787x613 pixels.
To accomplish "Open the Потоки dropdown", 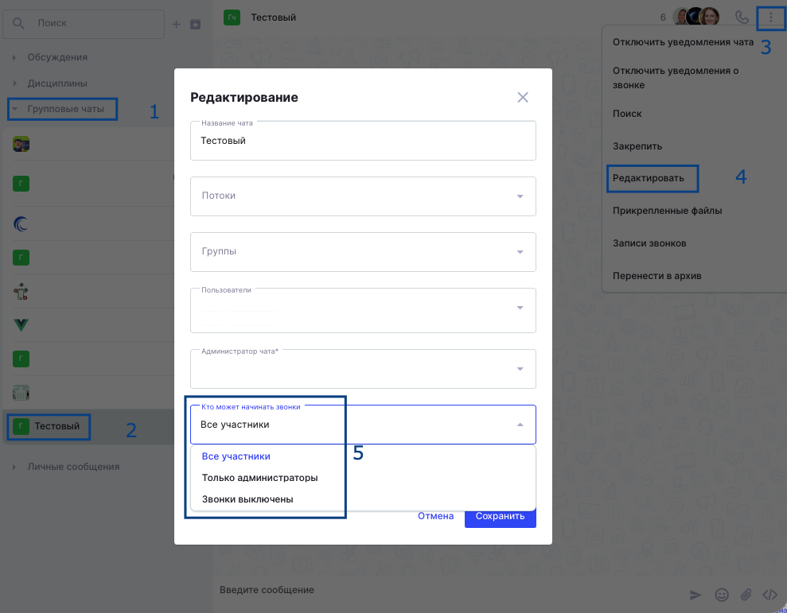I will click(x=363, y=196).
